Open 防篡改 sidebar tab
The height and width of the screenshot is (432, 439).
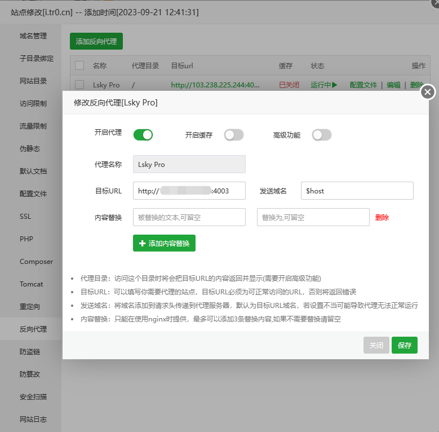point(30,374)
